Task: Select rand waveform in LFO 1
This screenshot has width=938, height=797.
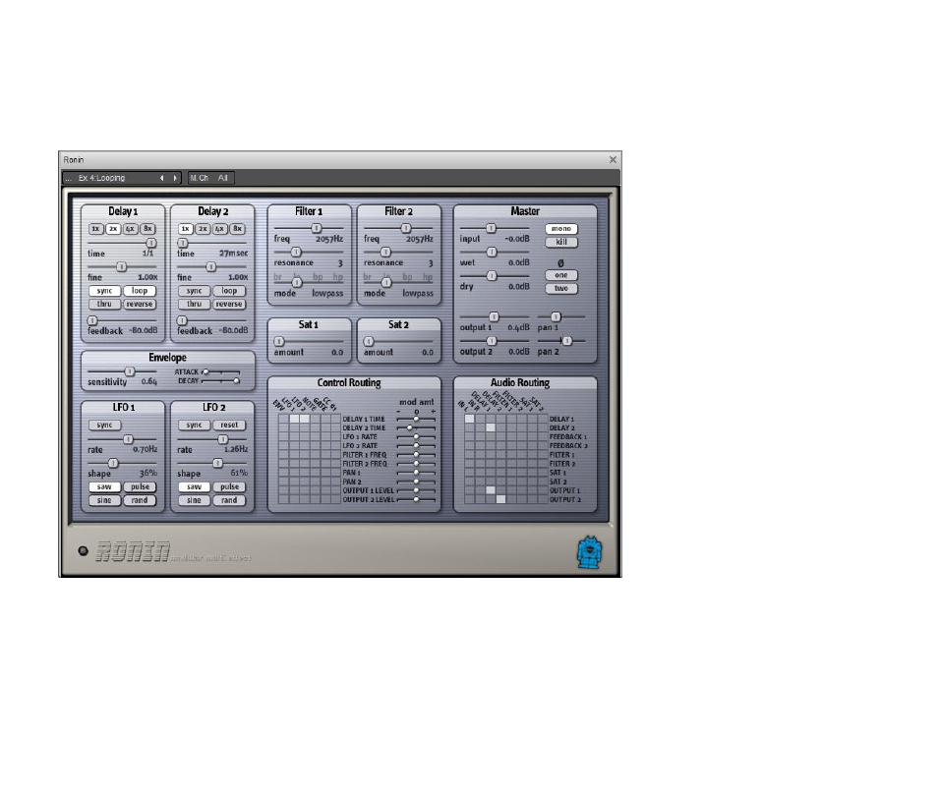Action: click(x=140, y=500)
